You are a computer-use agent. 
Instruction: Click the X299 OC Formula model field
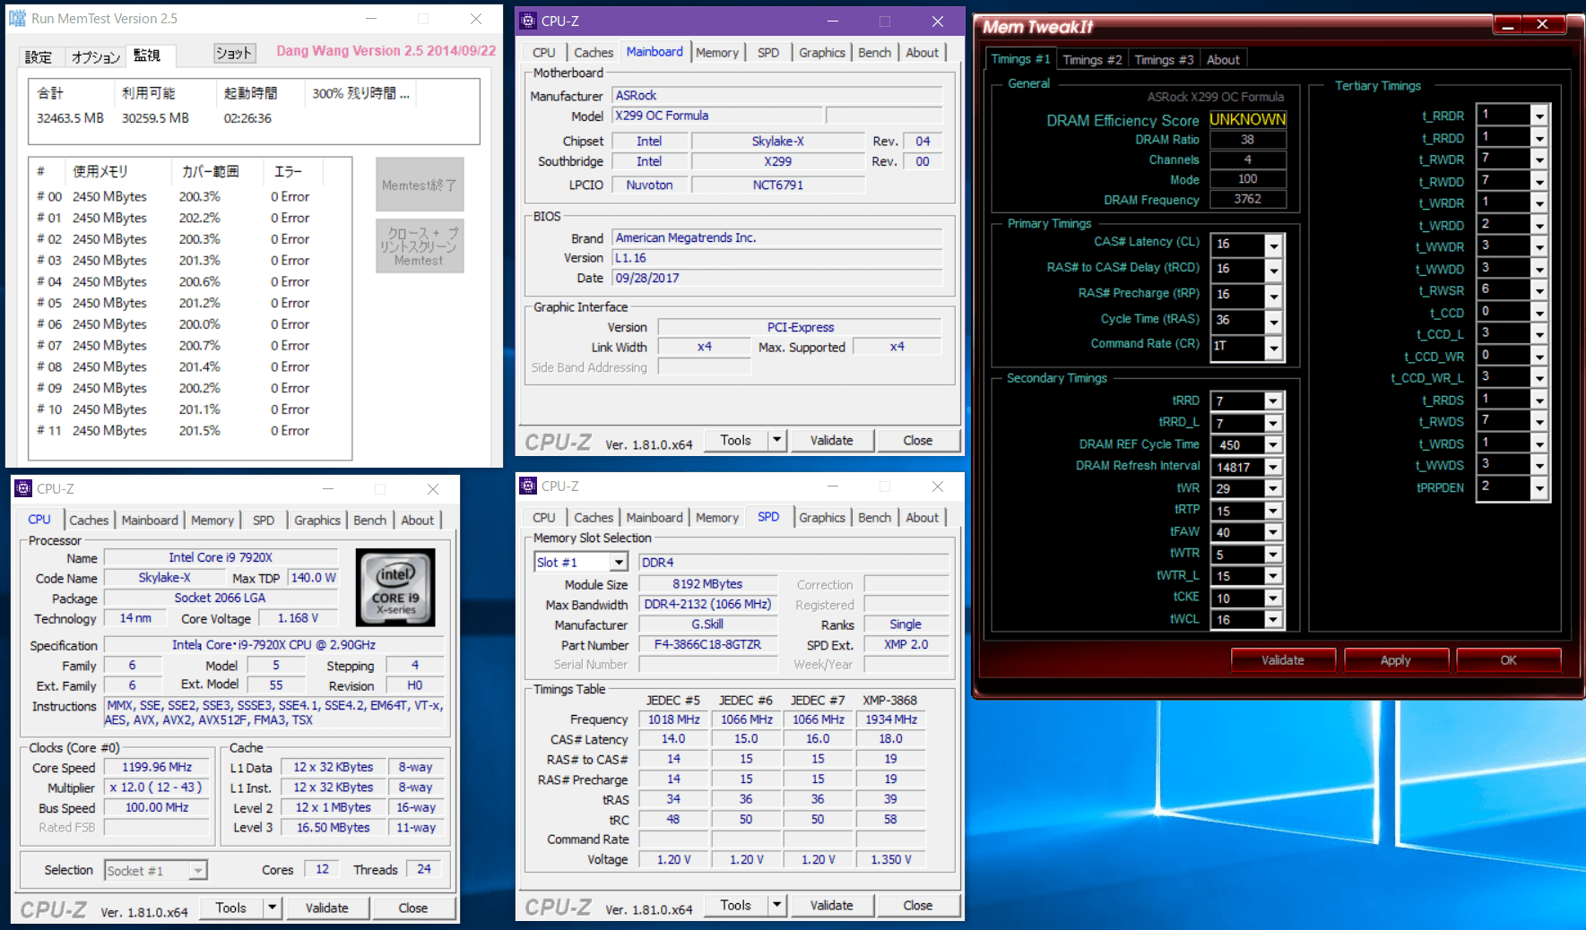coord(717,116)
